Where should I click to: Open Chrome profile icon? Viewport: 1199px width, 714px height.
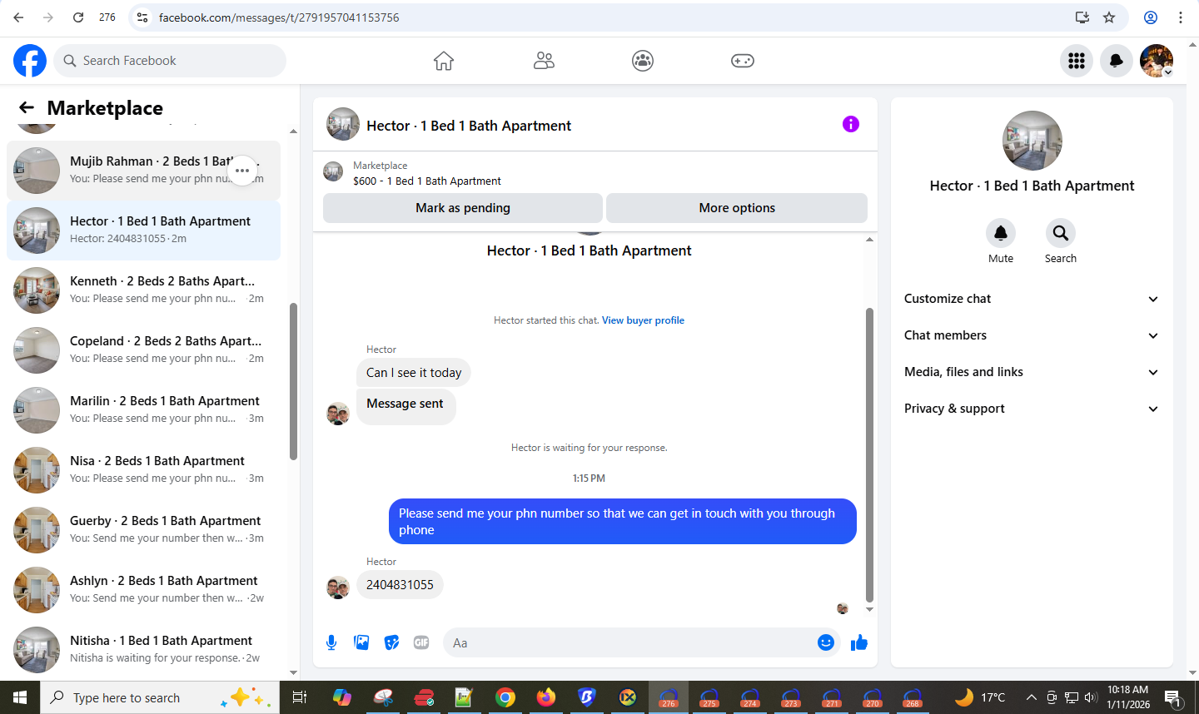pyautogui.click(x=1151, y=17)
